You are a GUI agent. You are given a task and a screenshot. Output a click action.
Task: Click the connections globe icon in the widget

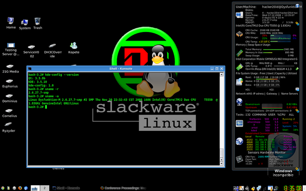(x=239, y=141)
